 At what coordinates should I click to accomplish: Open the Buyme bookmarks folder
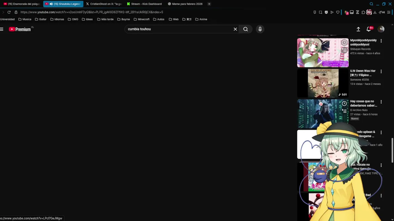(x=123, y=19)
